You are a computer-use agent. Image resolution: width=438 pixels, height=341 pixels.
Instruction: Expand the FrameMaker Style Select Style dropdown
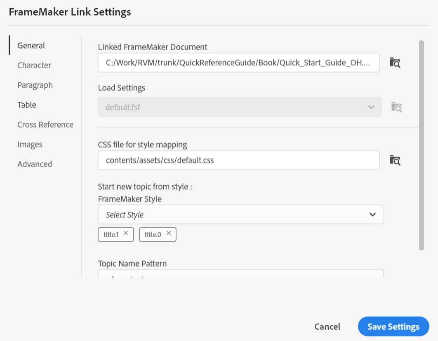tap(240, 215)
